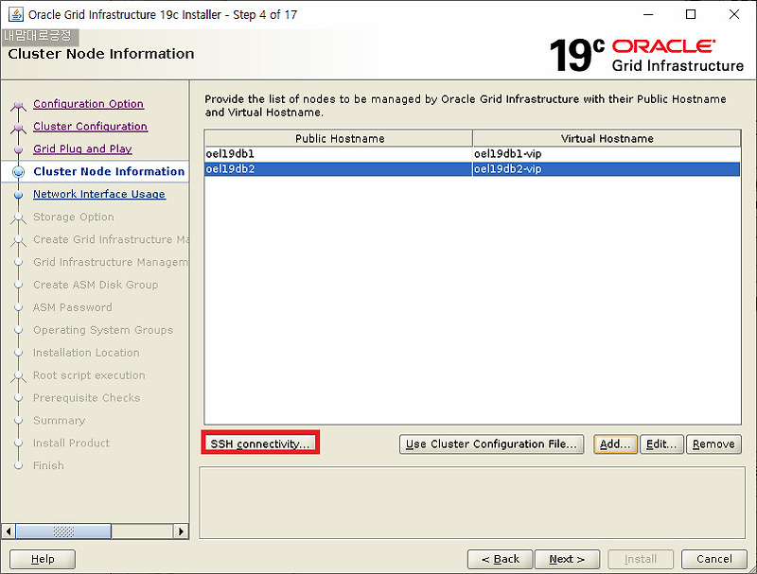
Task: Open the SSH connectivity dialog
Action: [x=259, y=444]
